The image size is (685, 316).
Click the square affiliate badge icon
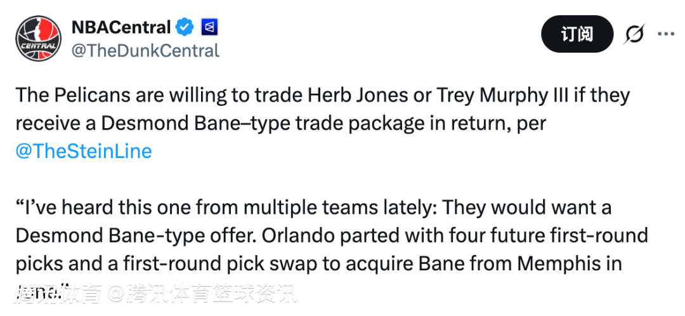(209, 27)
